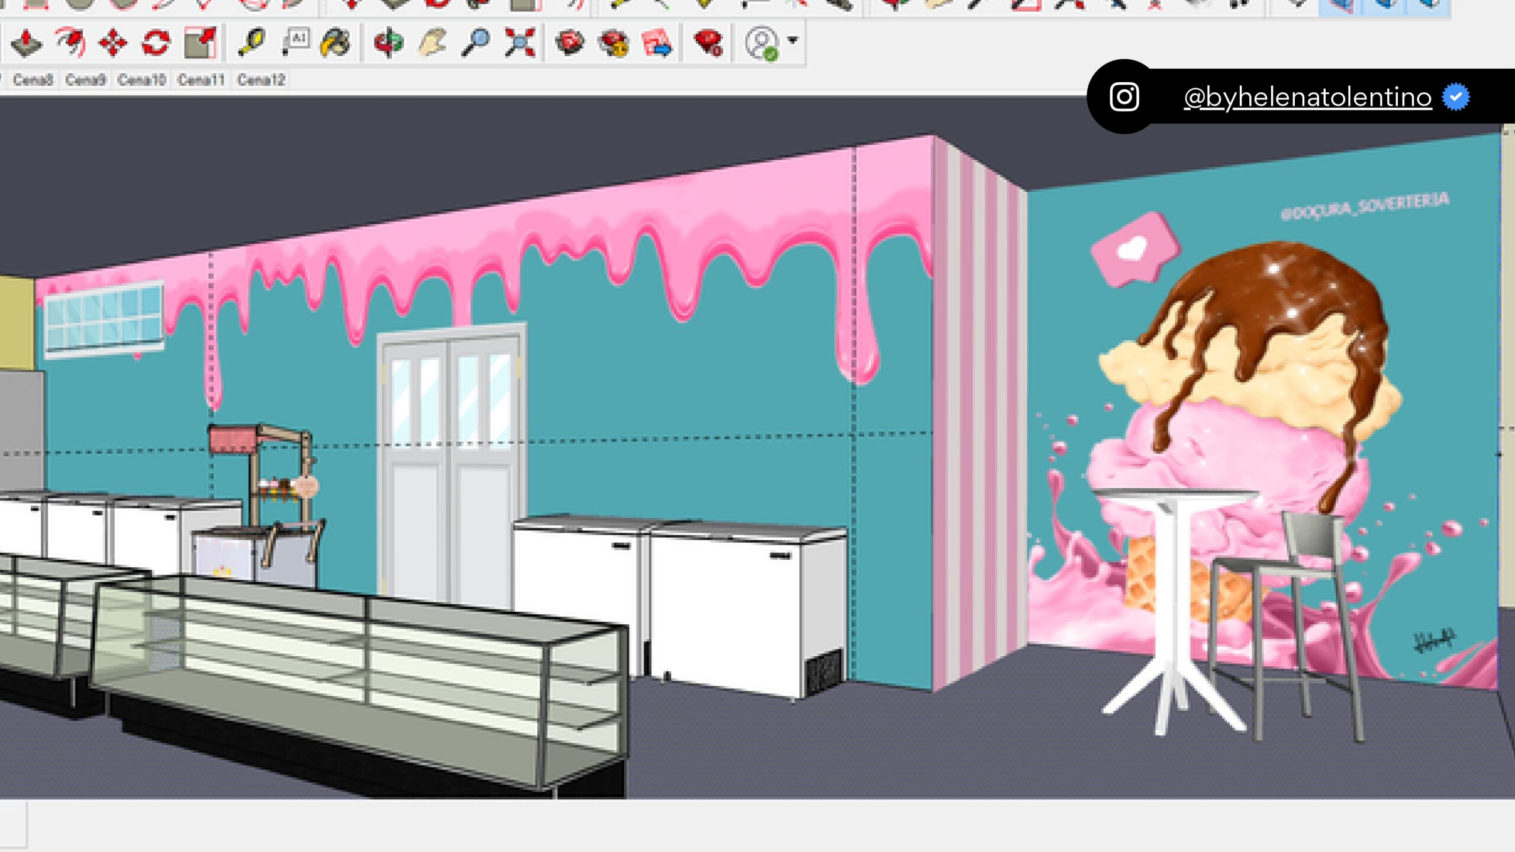Switch to the Cena10 scene tab
The image size is (1515, 852).
click(x=141, y=80)
